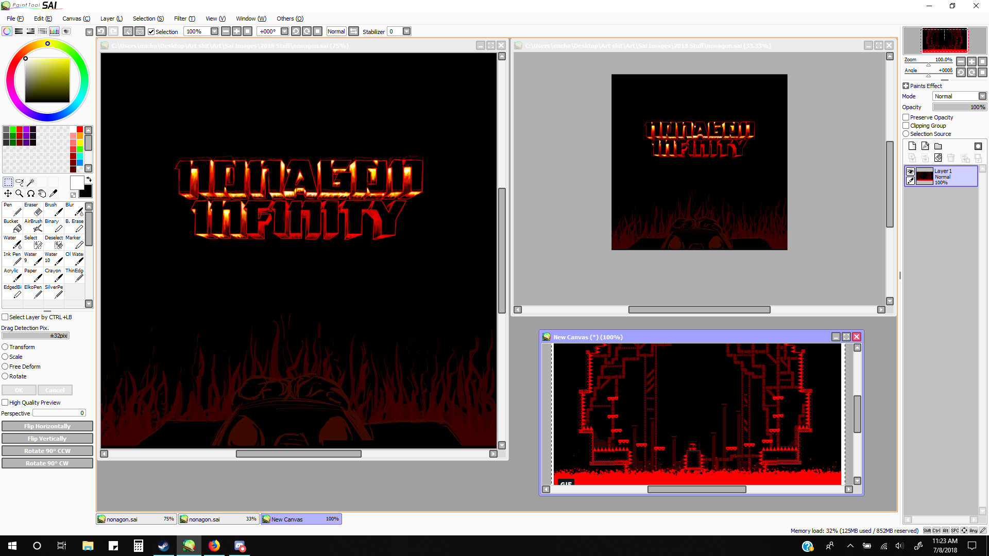This screenshot has height=556, width=989.
Task: Click the layer Opacity slider bar
Action: pos(960,107)
